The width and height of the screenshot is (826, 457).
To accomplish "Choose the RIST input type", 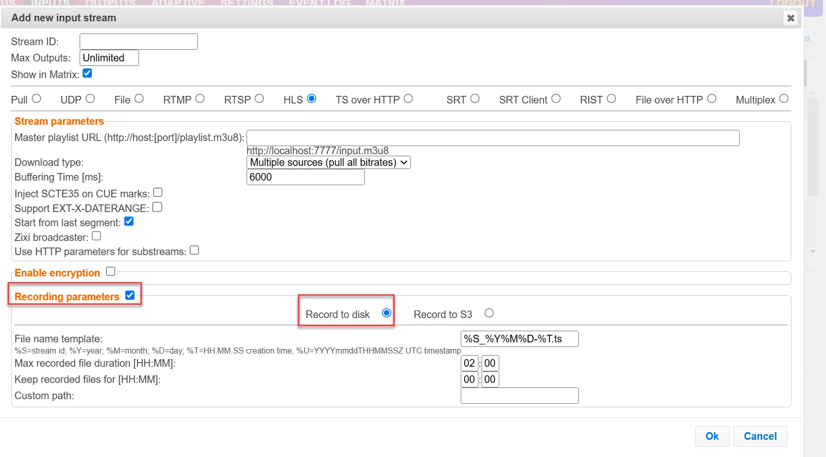I will click(x=611, y=98).
